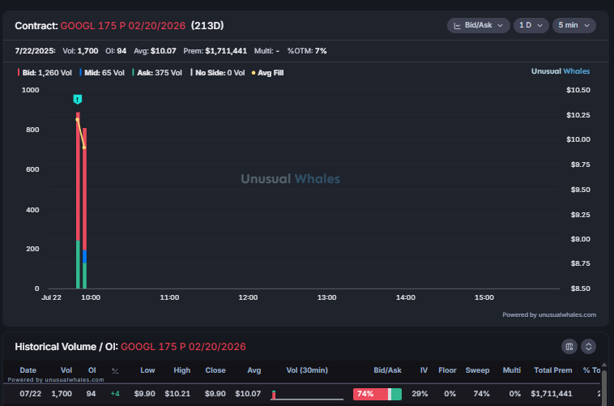This screenshot has height=406, width=614.
Task: Click GOOGL 175 P contract name in chart header
Action: tap(122, 26)
